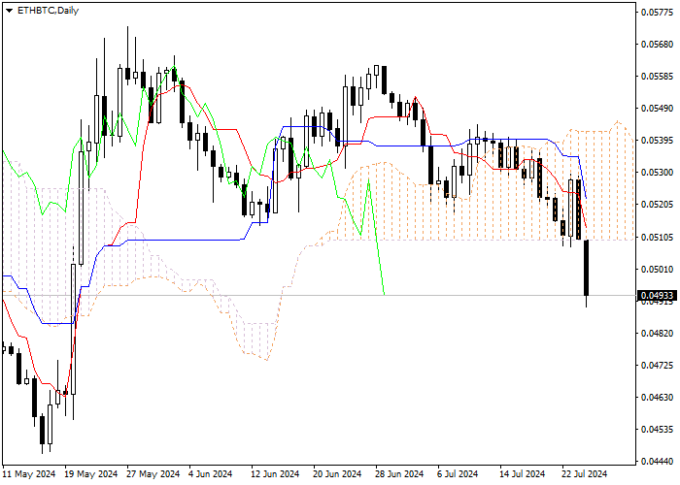The width and height of the screenshot is (680, 485).
Task: Click the 14 Jul 2024 date label
Action: [x=523, y=474]
